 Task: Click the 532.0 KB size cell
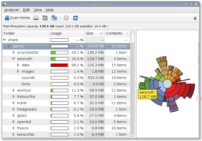point(96,78)
